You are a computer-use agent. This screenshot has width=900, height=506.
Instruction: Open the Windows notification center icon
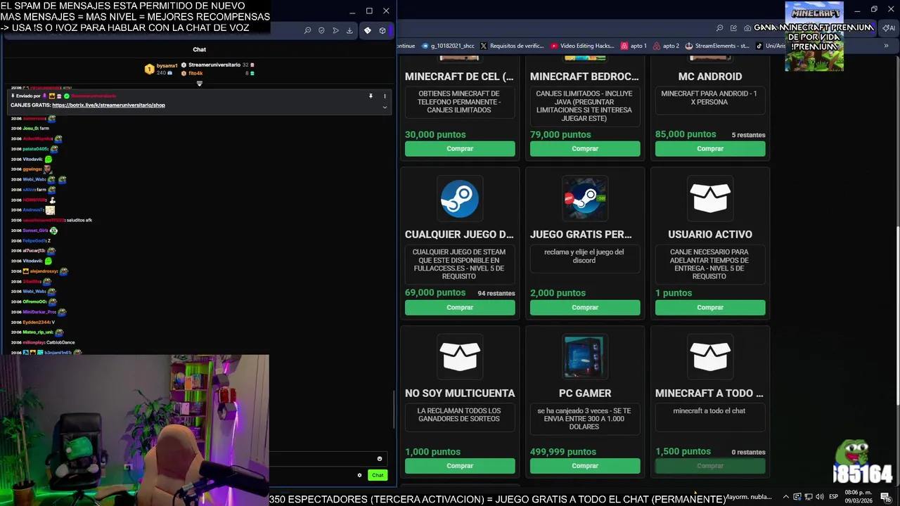pos(885,497)
